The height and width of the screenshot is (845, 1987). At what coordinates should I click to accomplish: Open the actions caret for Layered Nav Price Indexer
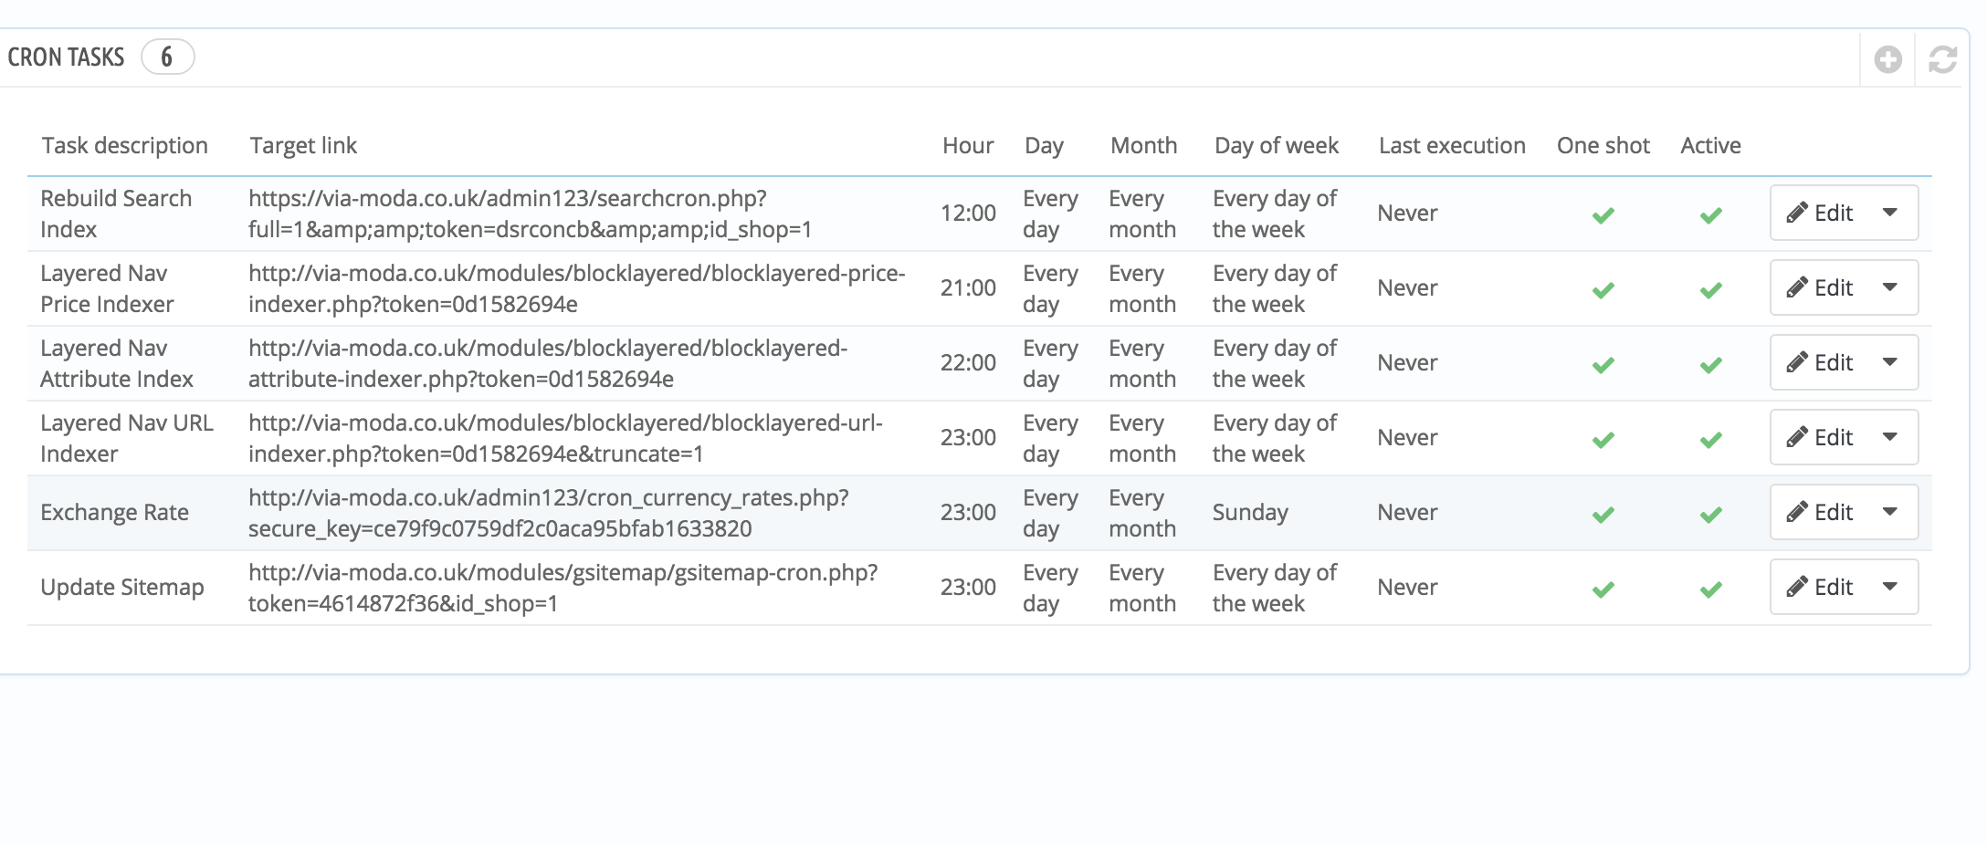[1890, 287]
